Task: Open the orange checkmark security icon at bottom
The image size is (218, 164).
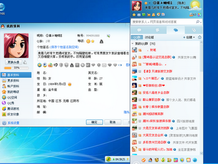Action: click(143, 160)
